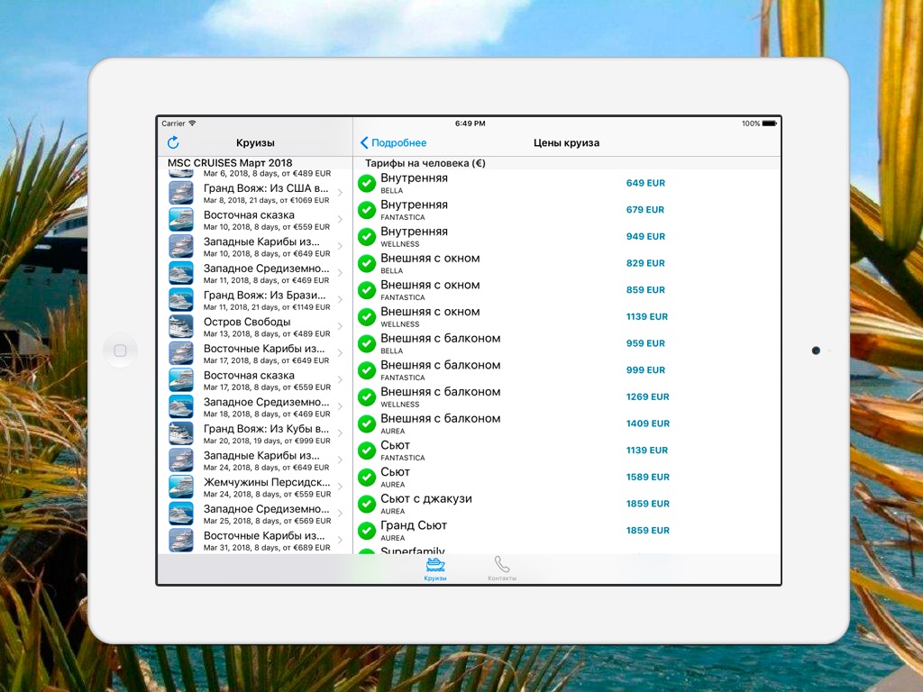923x692 pixels.
Task: Expand chevron for Западные Карибы Mar 24
Action: point(340,460)
